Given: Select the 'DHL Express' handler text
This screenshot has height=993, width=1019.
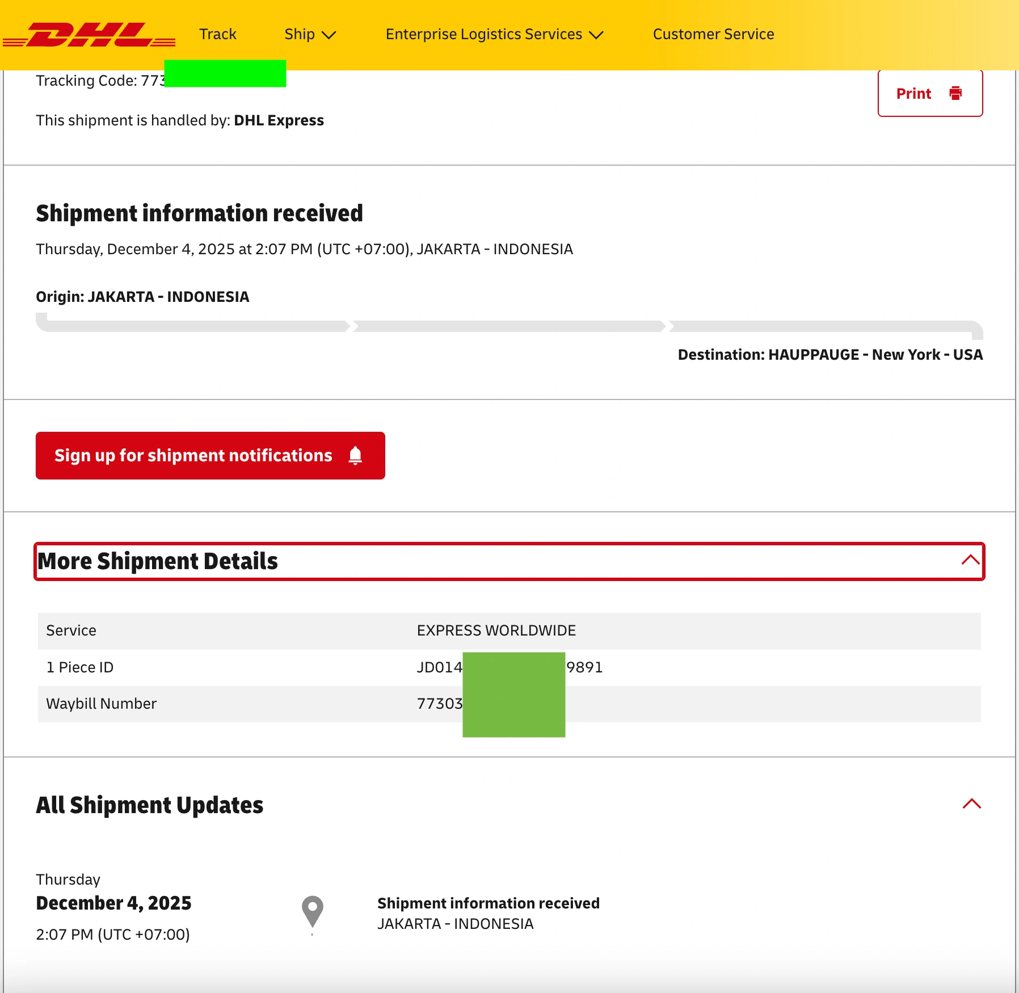Looking at the screenshot, I should [279, 120].
